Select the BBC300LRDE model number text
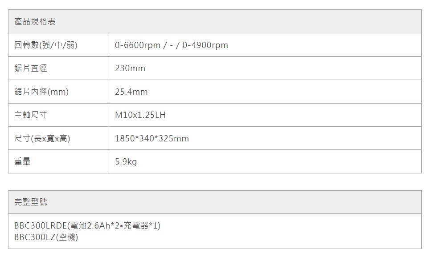Image resolution: width=430 pixels, height=257 pixels. 40,226
